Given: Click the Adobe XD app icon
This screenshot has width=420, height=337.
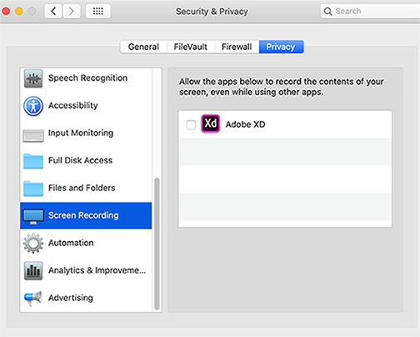Looking at the screenshot, I should (211, 123).
